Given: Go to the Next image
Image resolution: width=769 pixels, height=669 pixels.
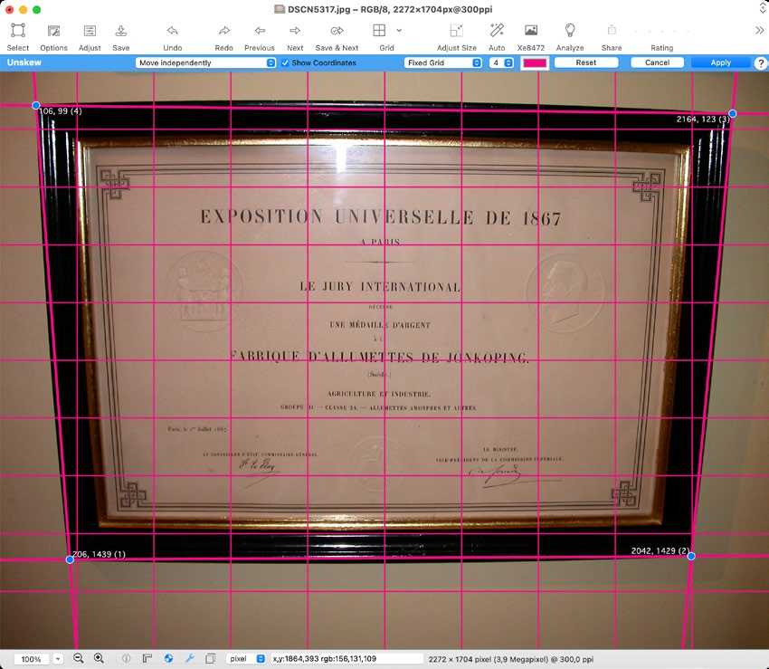Looking at the screenshot, I should pyautogui.click(x=295, y=37).
